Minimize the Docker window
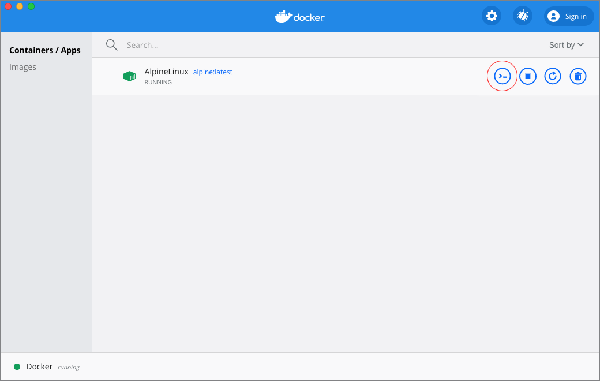The image size is (600, 381). click(x=20, y=6)
